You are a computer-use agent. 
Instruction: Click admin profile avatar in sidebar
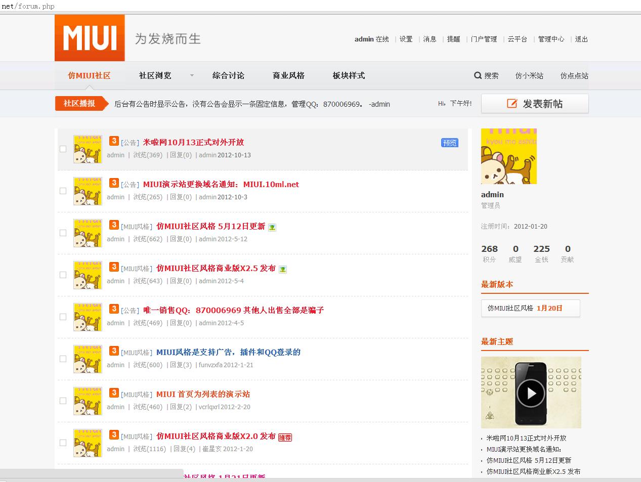coord(508,156)
